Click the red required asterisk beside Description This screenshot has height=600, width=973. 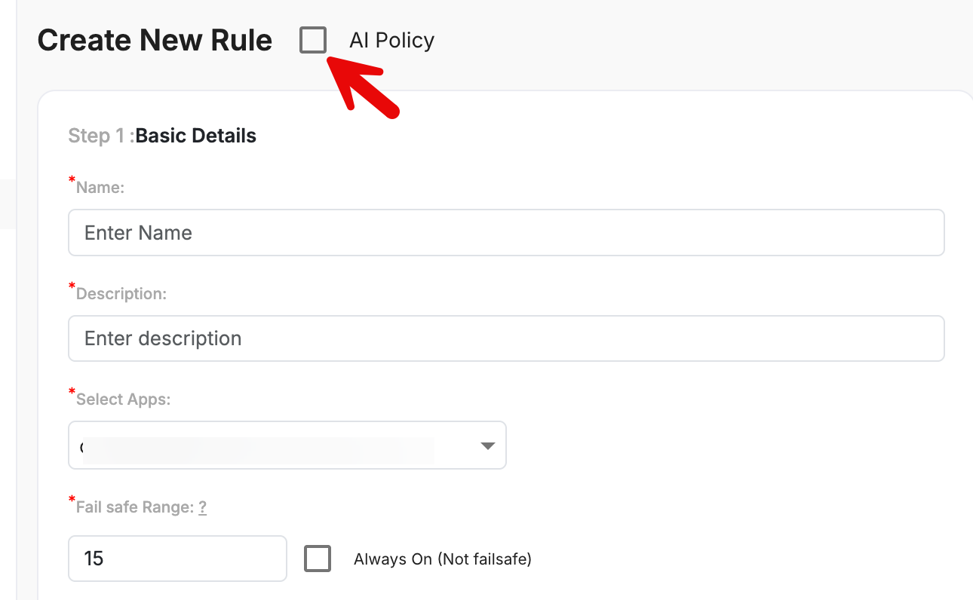[x=72, y=287]
